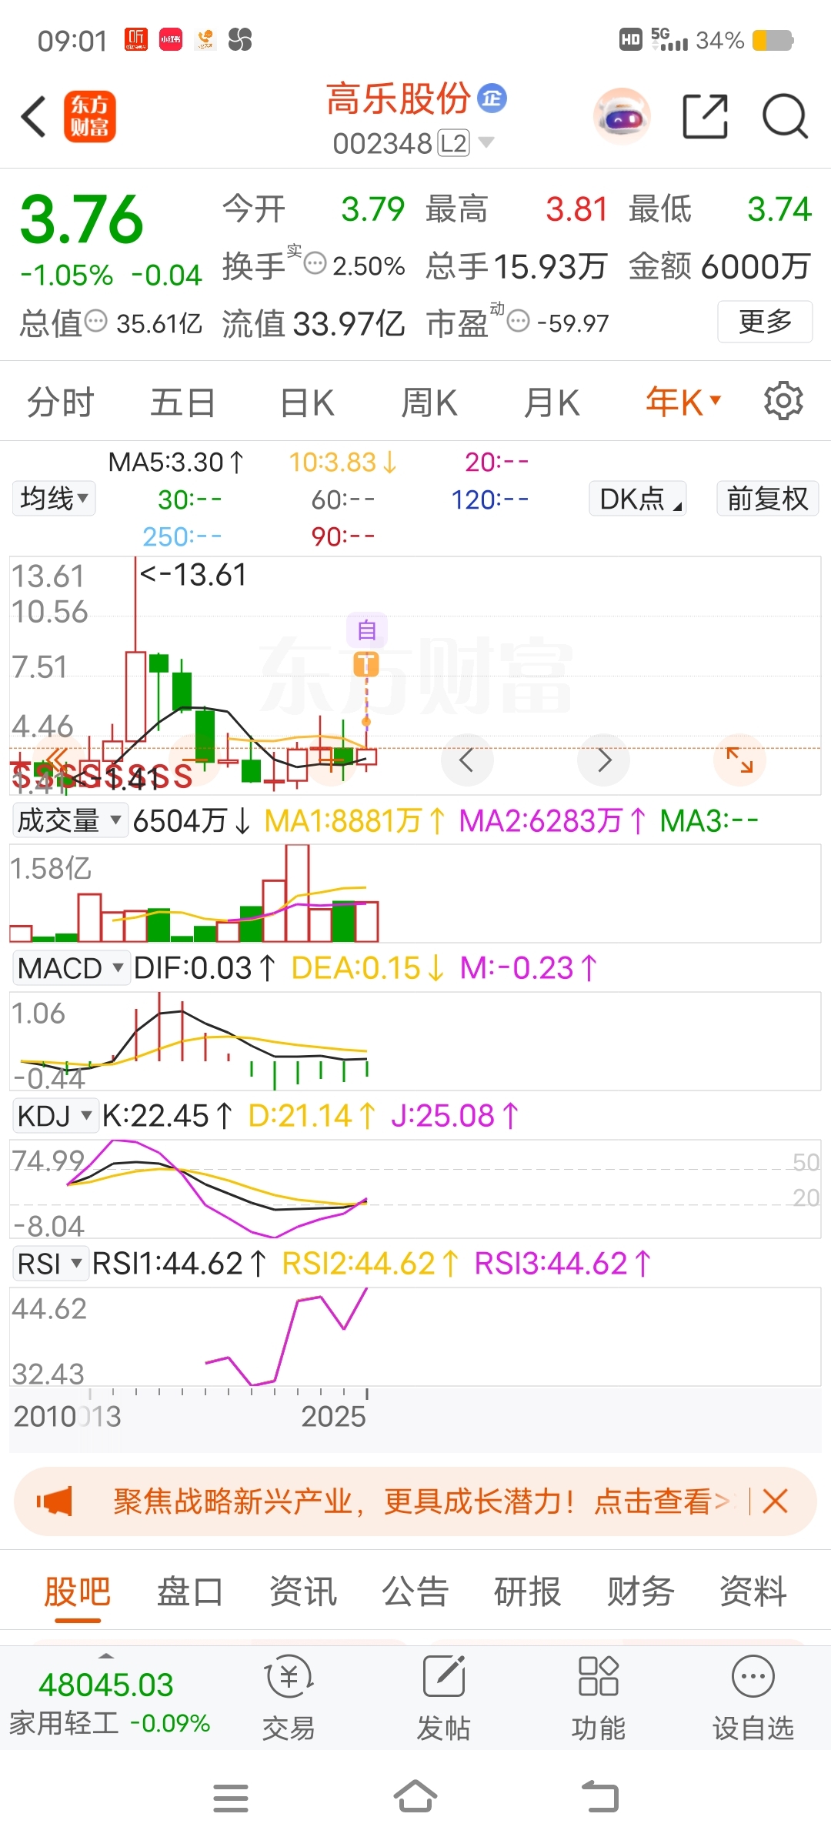Tap the MA1:8881万 volume reading
Image resolution: width=831 pixels, height=1847 pixels.
355,820
